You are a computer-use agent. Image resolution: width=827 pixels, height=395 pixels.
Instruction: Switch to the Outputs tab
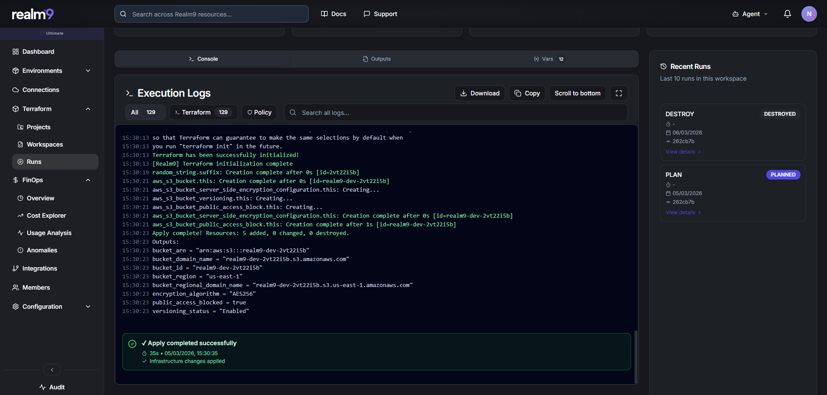(x=376, y=59)
